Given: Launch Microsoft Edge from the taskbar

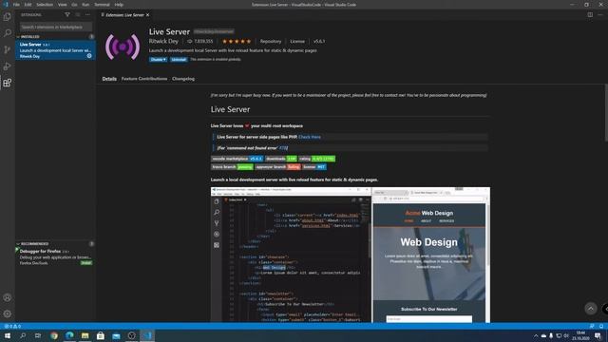Looking at the screenshot, I should pos(69,335).
